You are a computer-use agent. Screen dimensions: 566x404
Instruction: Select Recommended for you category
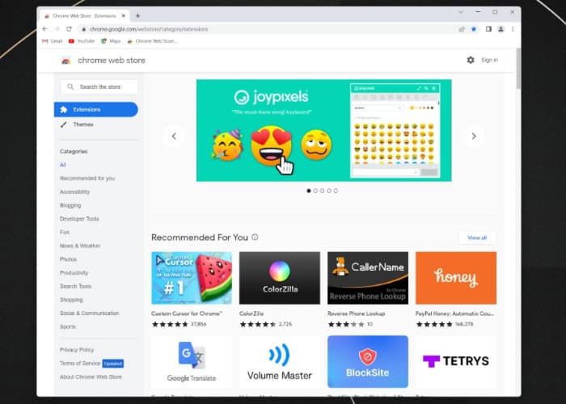tap(87, 179)
